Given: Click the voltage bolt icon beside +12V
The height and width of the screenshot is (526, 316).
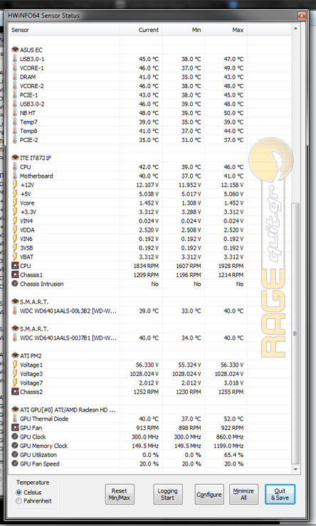Looking at the screenshot, I should tap(15, 185).
